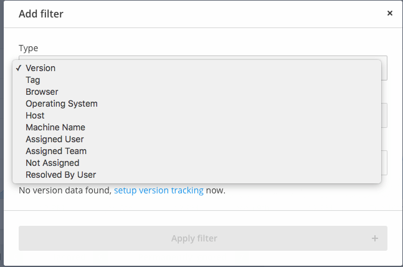Select the Machine Name option

point(55,127)
